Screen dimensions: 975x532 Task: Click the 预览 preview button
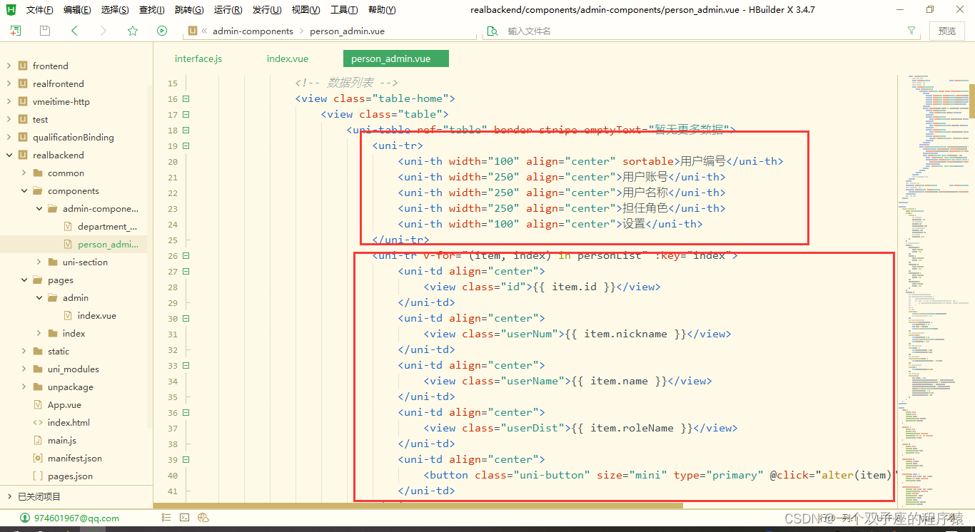947,31
